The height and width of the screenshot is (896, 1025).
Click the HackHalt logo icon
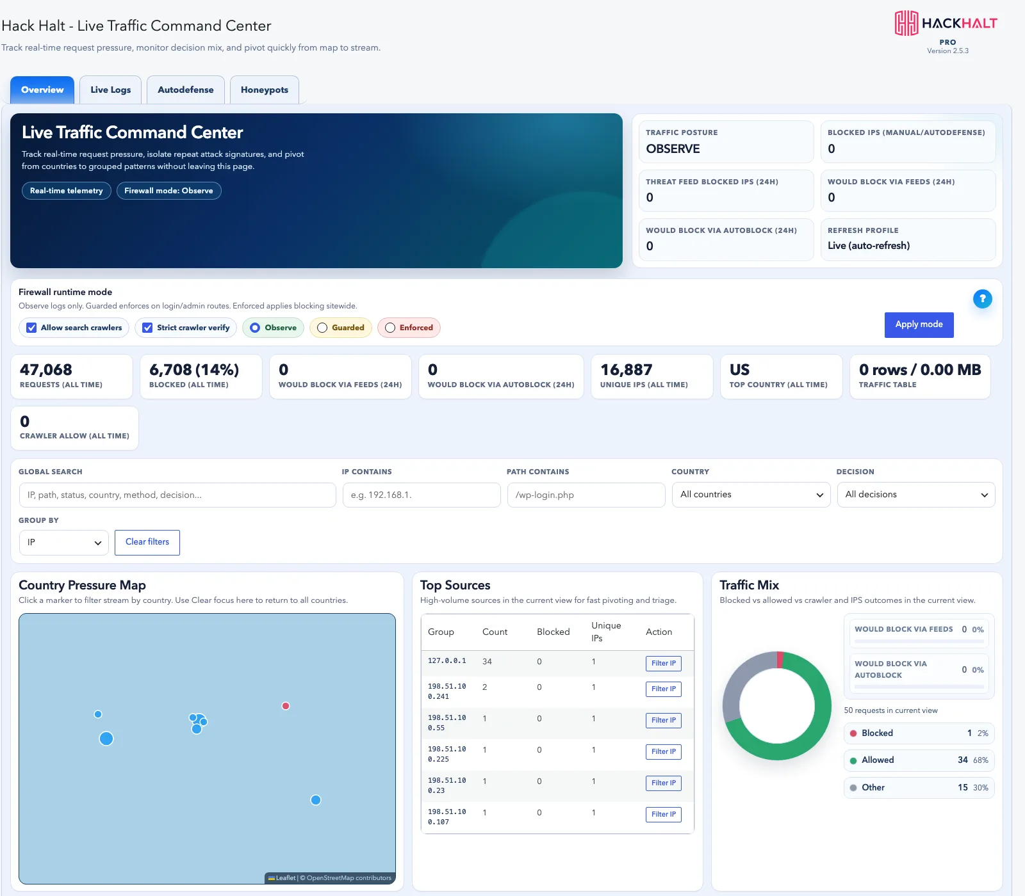point(906,23)
